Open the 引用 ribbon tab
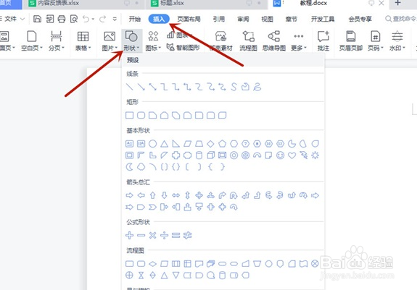 coord(218,19)
